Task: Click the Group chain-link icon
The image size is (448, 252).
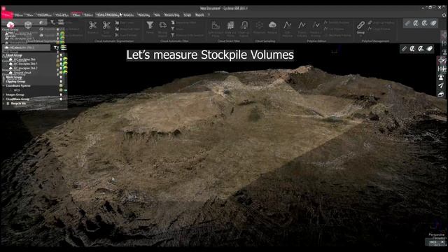Action: pos(361,25)
